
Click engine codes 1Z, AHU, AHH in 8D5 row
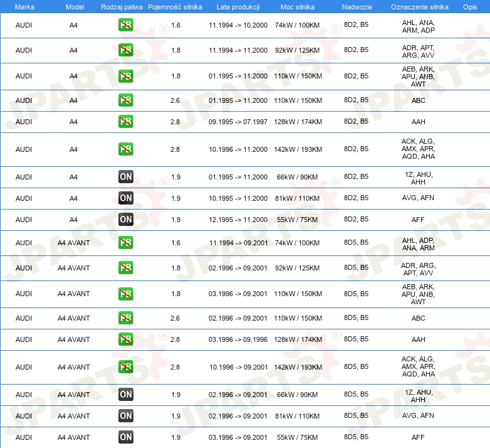(x=419, y=396)
